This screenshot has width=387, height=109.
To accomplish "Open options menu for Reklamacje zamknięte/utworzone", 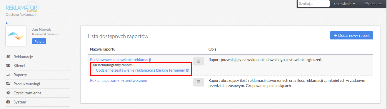I will tap(198, 82).
